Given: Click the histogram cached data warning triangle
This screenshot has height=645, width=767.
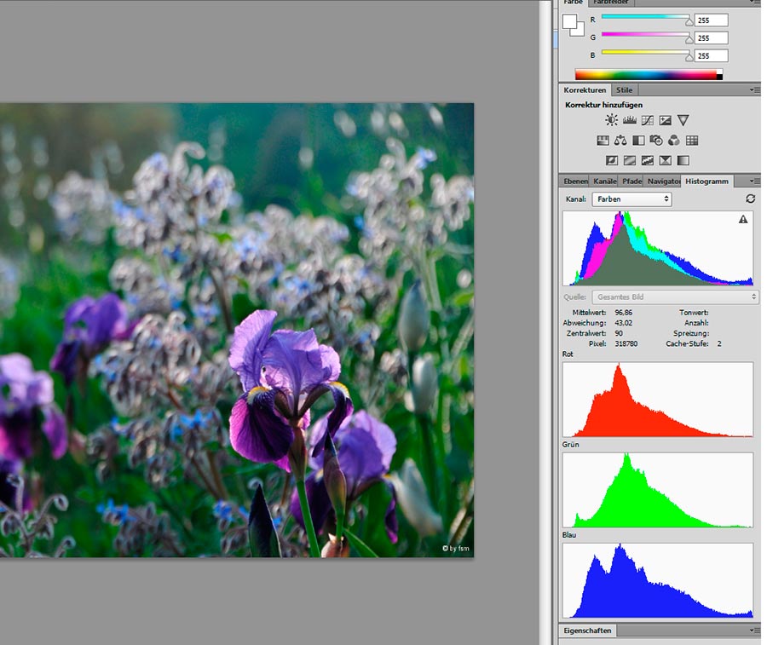Looking at the screenshot, I should tap(743, 220).
